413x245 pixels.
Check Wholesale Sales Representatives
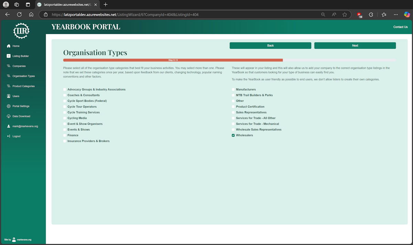[x=233, y=130]
